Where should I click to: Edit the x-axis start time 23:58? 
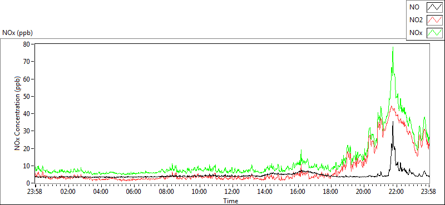[35, 191]
